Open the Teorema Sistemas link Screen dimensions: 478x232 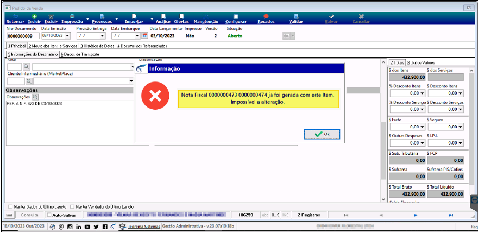[x=144, y=227]
